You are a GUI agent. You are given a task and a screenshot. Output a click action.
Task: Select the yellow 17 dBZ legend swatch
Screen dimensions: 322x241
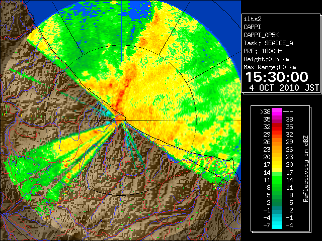(277, 165)
